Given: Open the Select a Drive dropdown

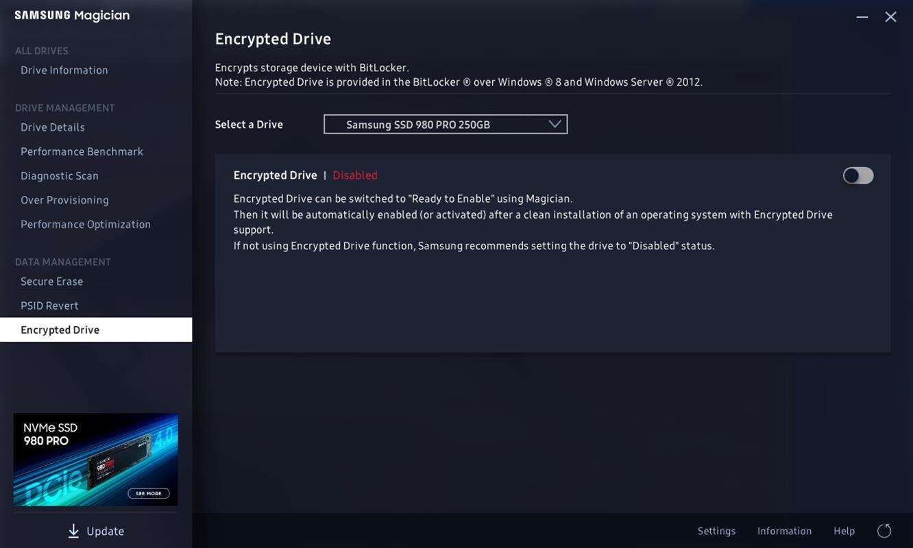Looking at the screenshot, I should [445, 125].
